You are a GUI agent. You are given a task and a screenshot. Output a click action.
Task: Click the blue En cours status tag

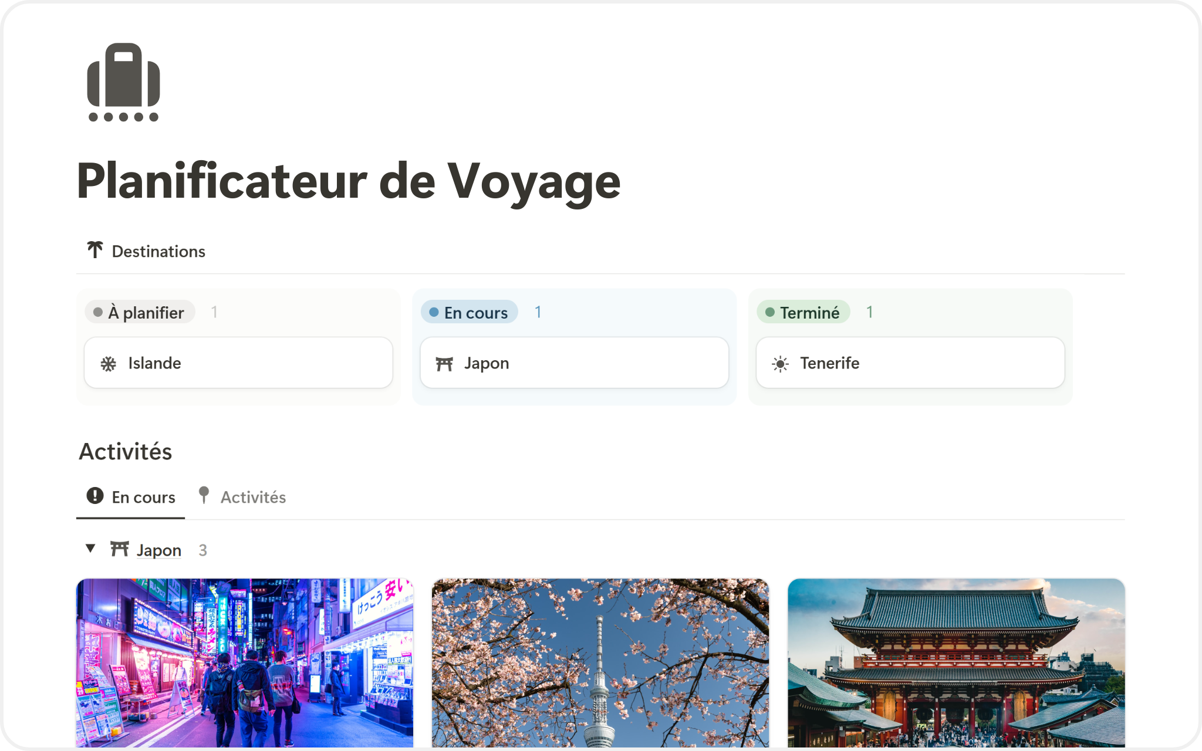click(x=469, y=312)
